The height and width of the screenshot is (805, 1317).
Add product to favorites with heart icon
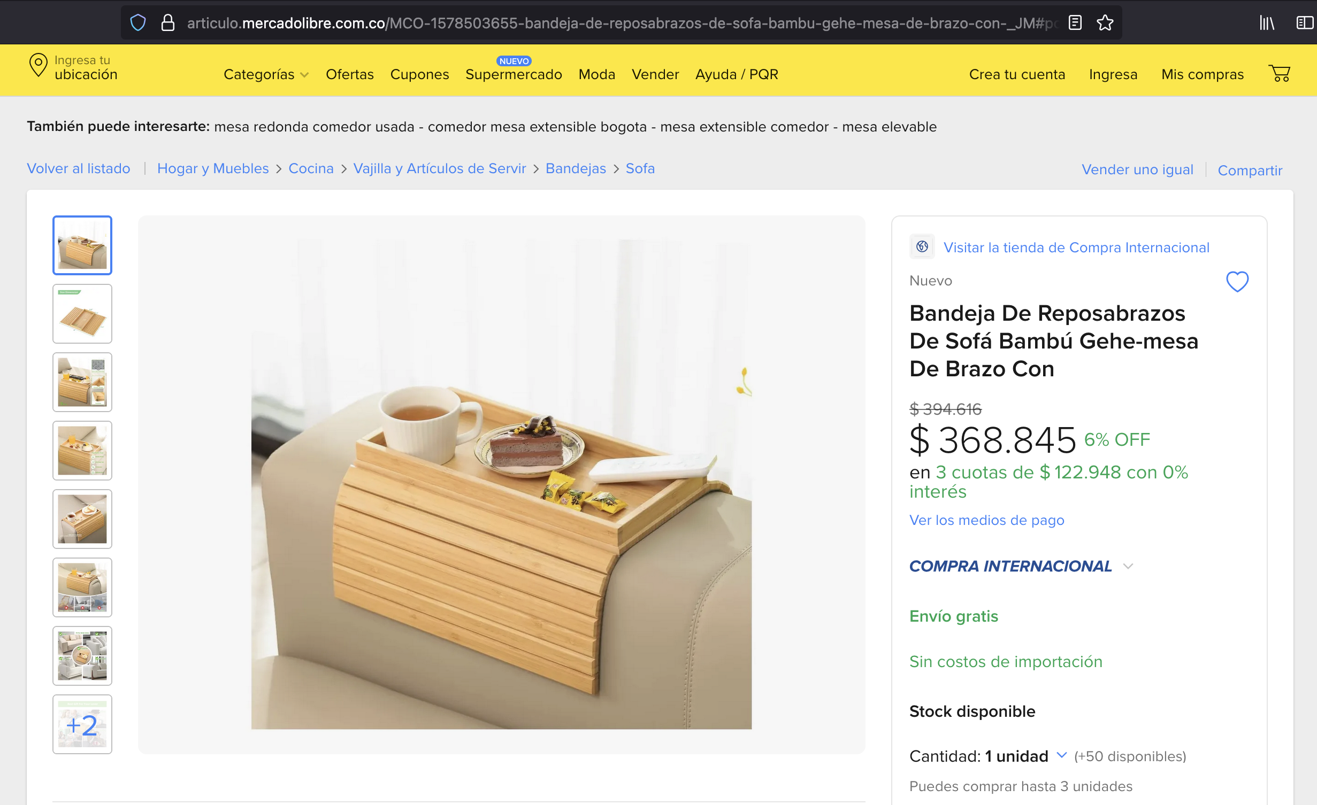[x=1237, y=282]
